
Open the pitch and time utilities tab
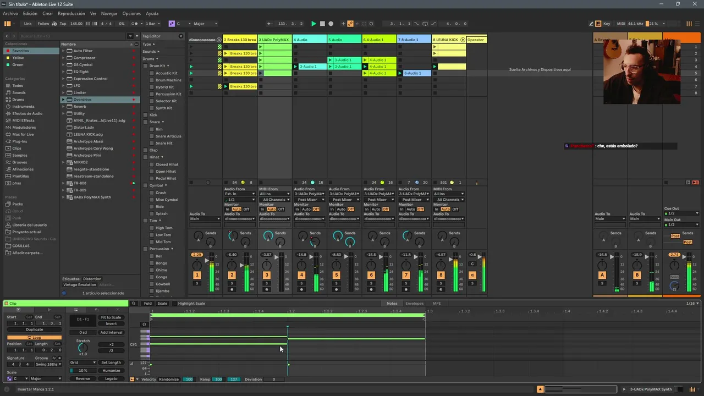pos(76,310)
